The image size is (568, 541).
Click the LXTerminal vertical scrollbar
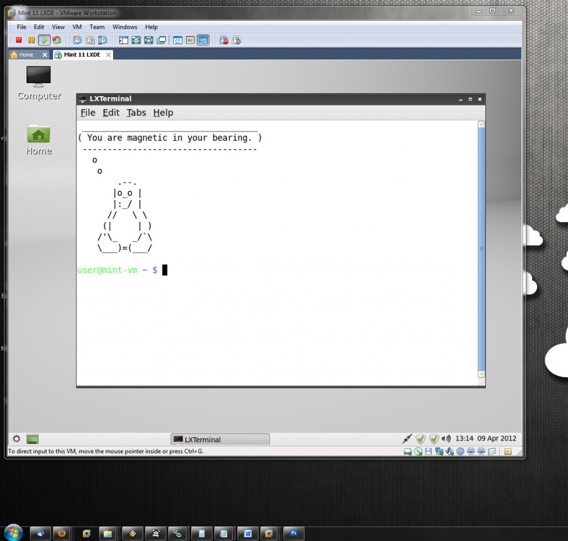point(481,250)
